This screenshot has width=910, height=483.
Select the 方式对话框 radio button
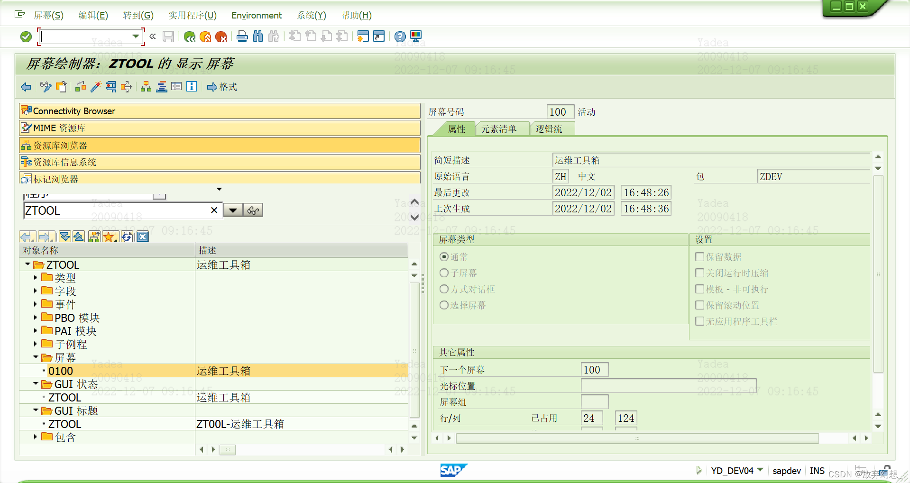point(444,289)
